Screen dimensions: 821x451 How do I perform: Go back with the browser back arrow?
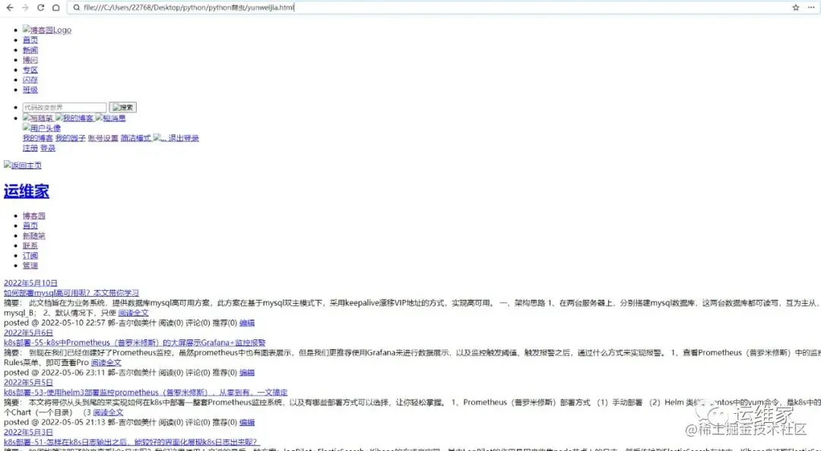(9, 8)
